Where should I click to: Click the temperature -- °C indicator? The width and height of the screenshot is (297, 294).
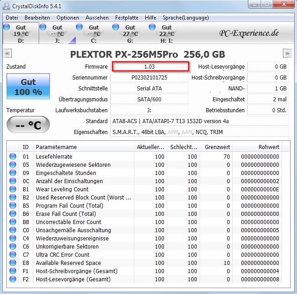pos(28,125)
